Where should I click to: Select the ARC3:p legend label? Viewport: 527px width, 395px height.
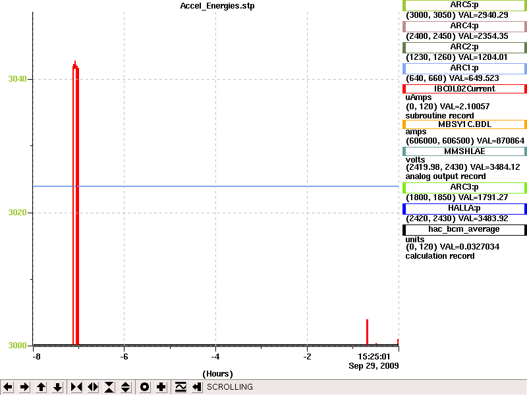click(x=464, y=188)
